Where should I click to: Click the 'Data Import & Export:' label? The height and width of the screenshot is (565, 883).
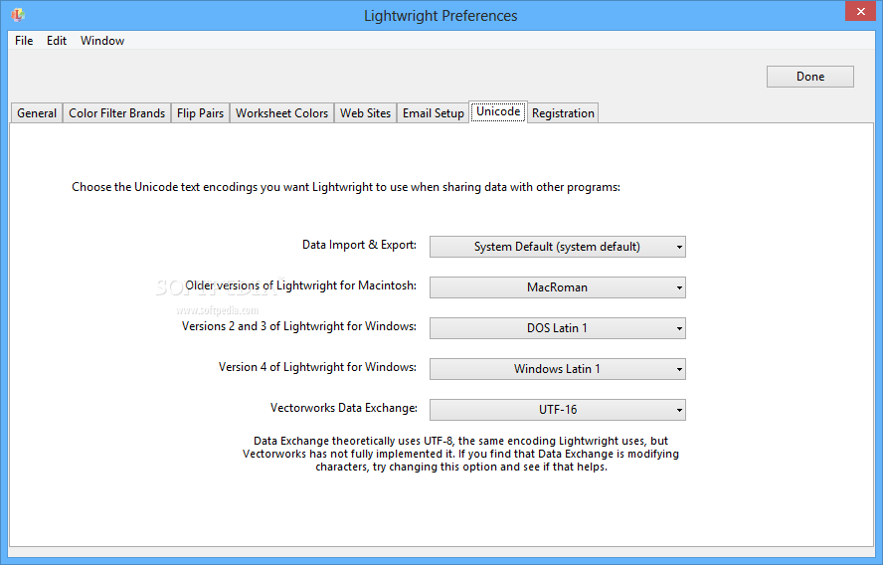(x=359, y=245)
